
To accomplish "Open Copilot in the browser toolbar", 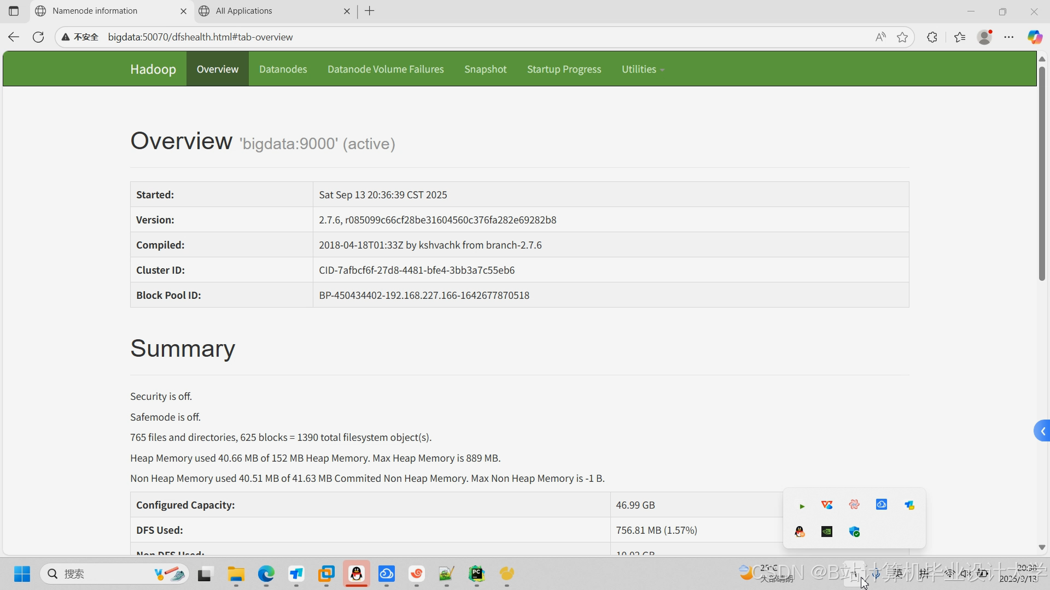I will [1035, 37].
